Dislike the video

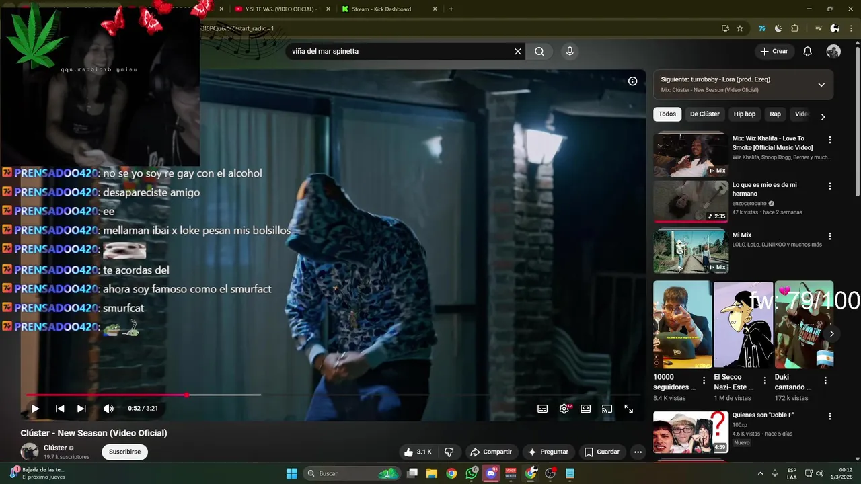pos(449,452)
